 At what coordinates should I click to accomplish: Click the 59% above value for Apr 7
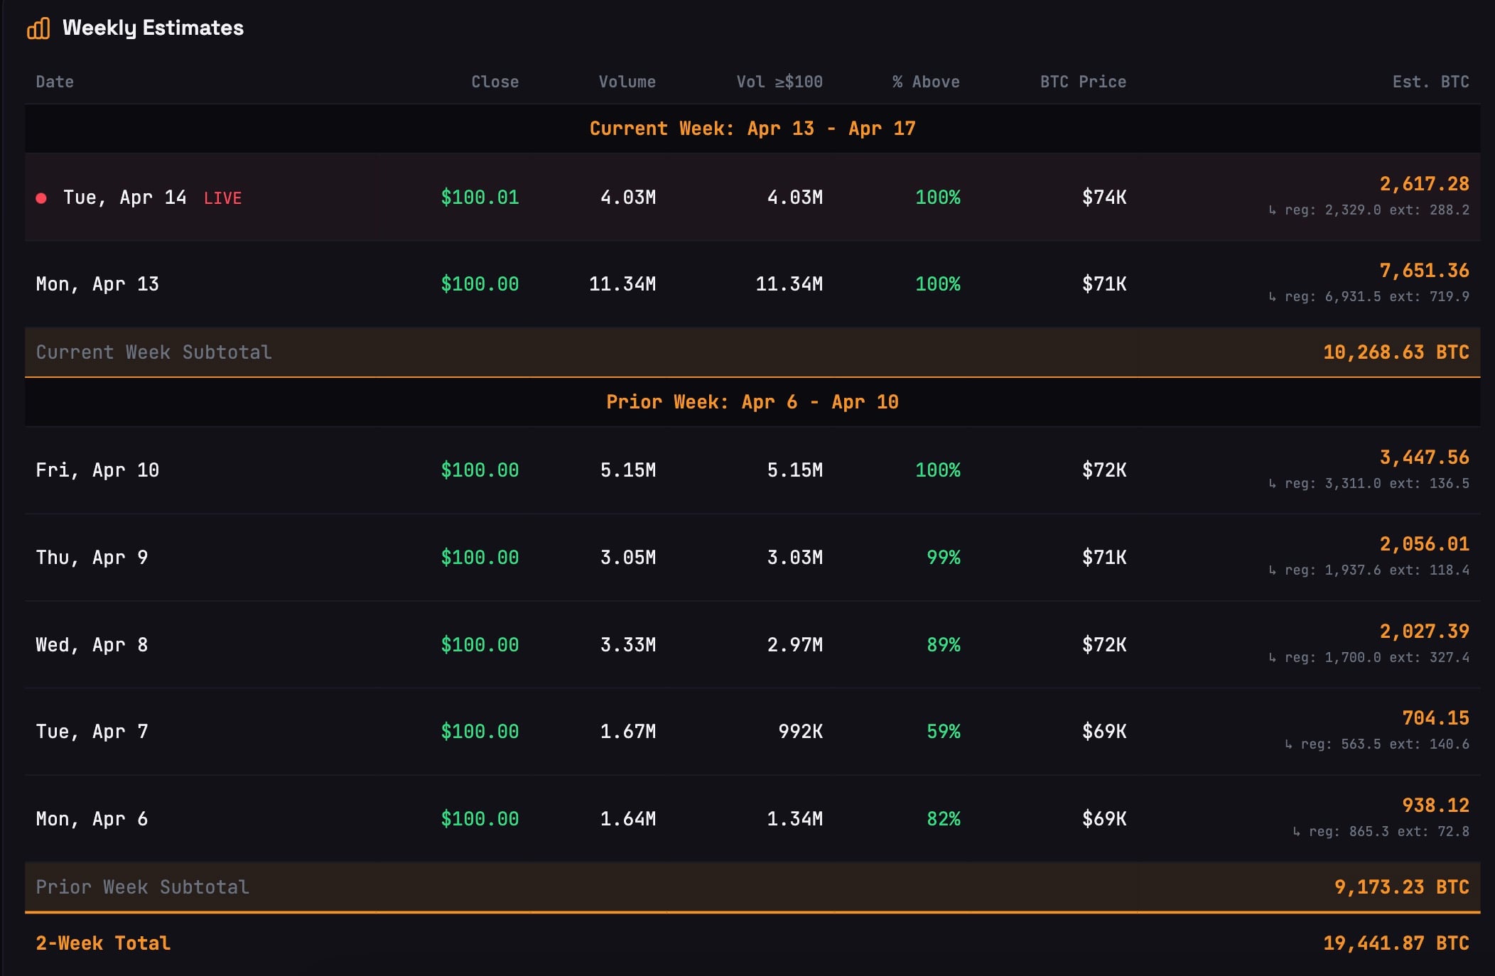click(943, 732)
